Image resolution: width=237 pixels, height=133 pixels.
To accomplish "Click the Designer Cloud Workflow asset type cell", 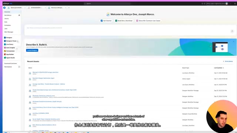I will pyautogui.click(x=190, y=114).
